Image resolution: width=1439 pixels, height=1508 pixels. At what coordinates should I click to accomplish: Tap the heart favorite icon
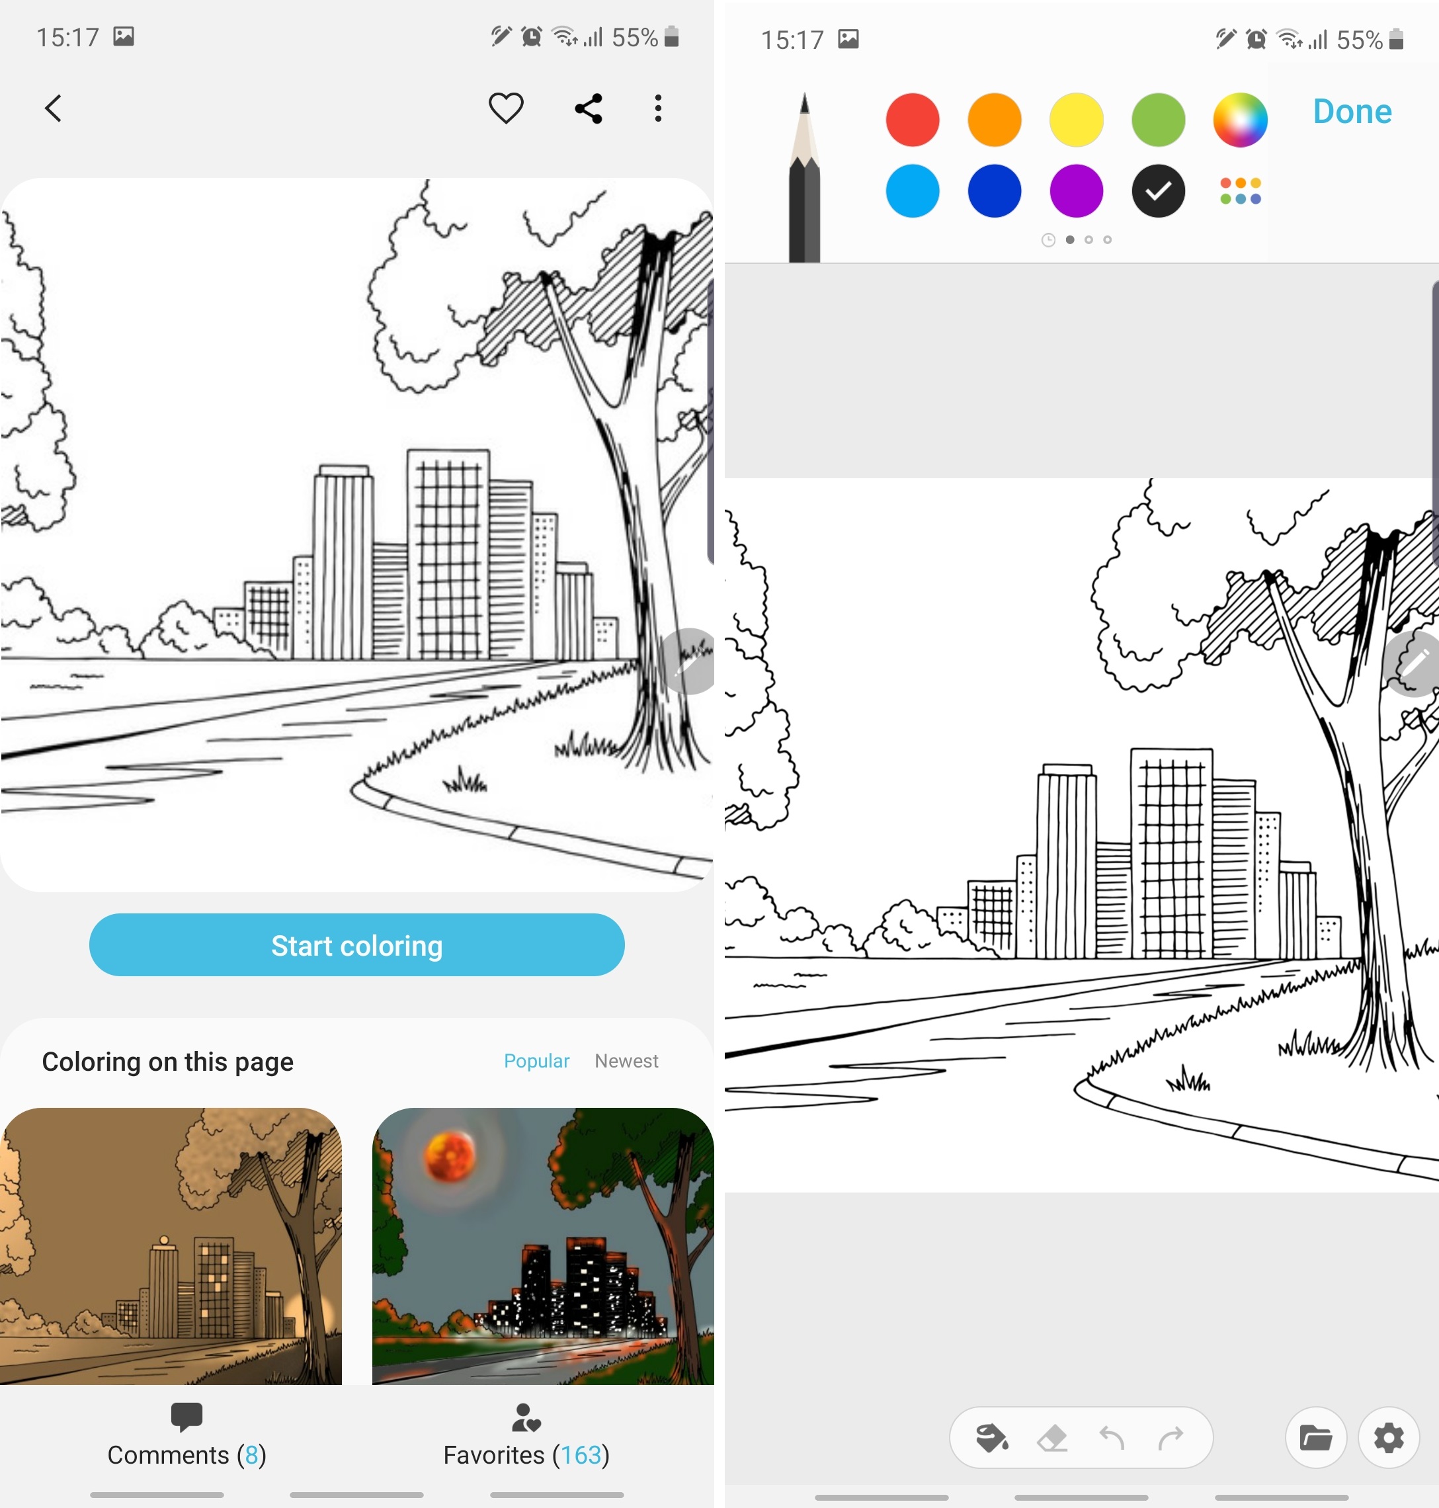[505, 108]
